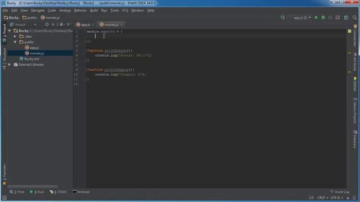Screen dimensions: 360x202
Task: Click the Project panel horizontal scrollbar
Action: [x=33, y=186]
